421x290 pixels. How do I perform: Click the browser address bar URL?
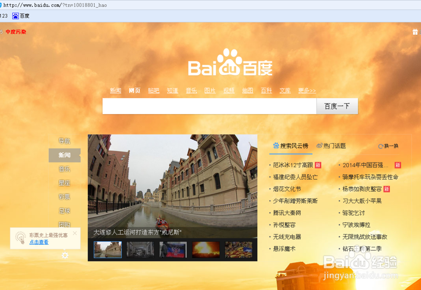[x=55, y=5]
